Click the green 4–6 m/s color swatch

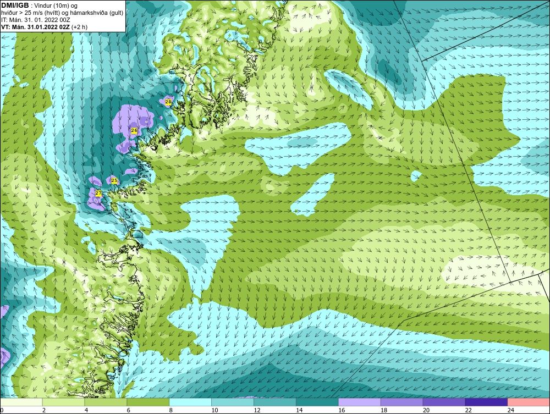(106, 402)
